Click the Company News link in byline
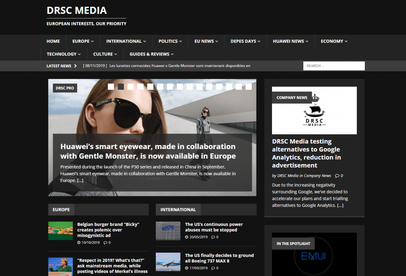The width and height of the screenshot is (406, 276). pos(318,176)
